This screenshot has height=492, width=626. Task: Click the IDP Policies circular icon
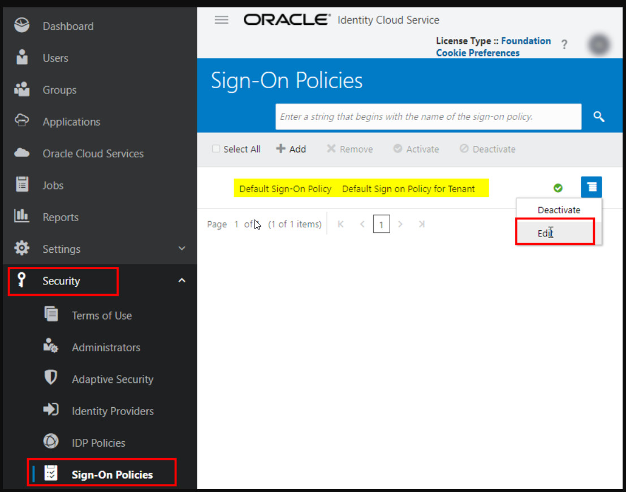coord(51,441)
